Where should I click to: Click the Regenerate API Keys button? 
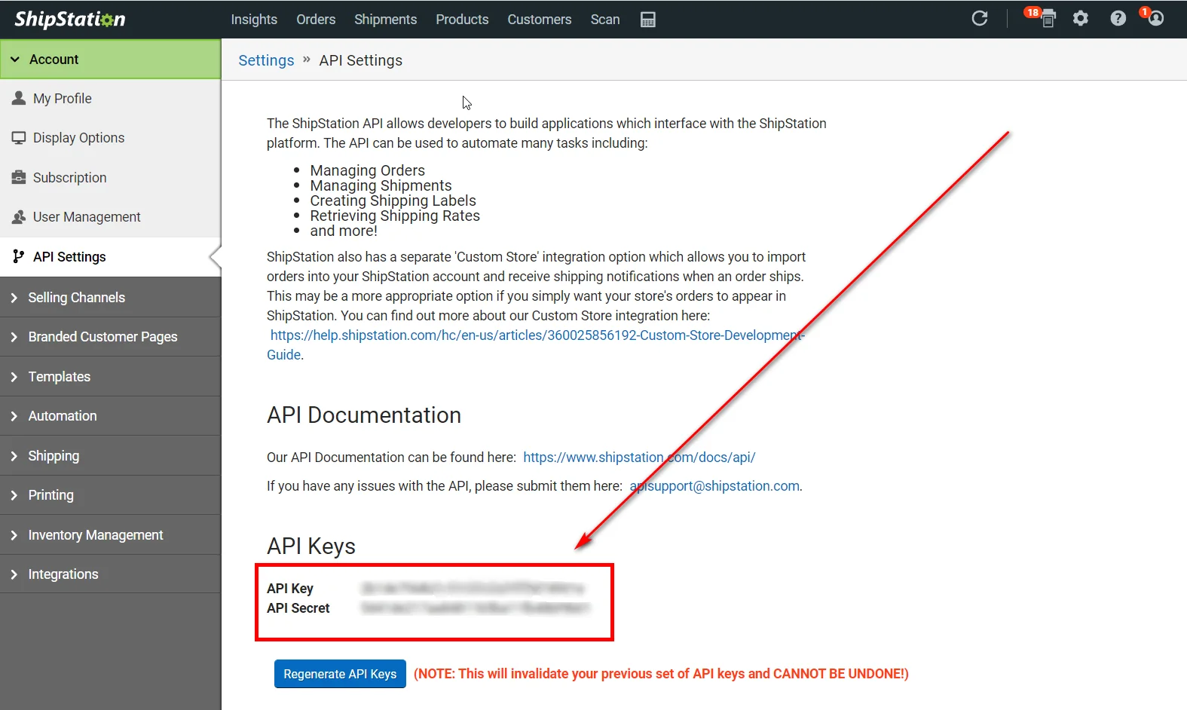pos(340,674)
